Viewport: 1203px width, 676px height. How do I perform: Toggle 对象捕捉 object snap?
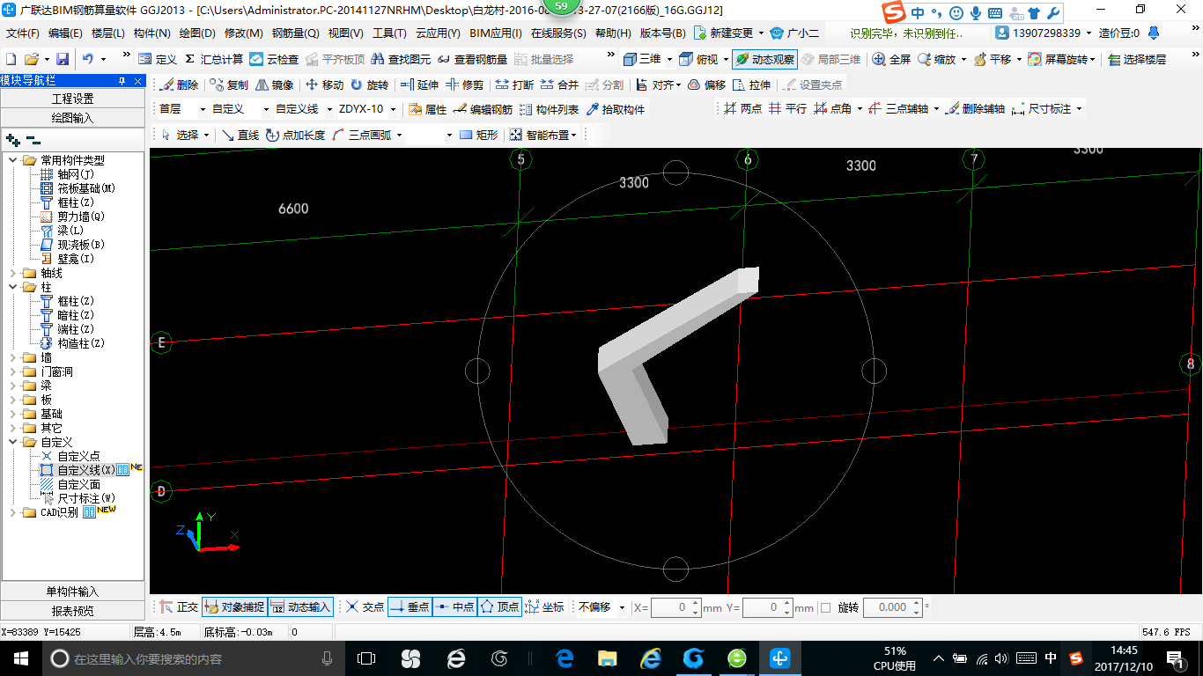click(234, 606)
